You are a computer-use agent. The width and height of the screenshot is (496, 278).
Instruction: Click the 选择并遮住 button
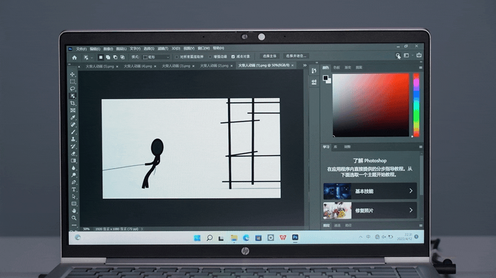(296, 56)
